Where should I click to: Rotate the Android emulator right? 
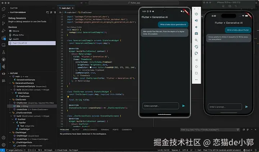point(196,53)
